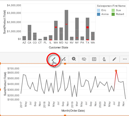Click the FL bar in chart
The width and height of the screenshot is (129, 116).
click(x=45, y=39)
